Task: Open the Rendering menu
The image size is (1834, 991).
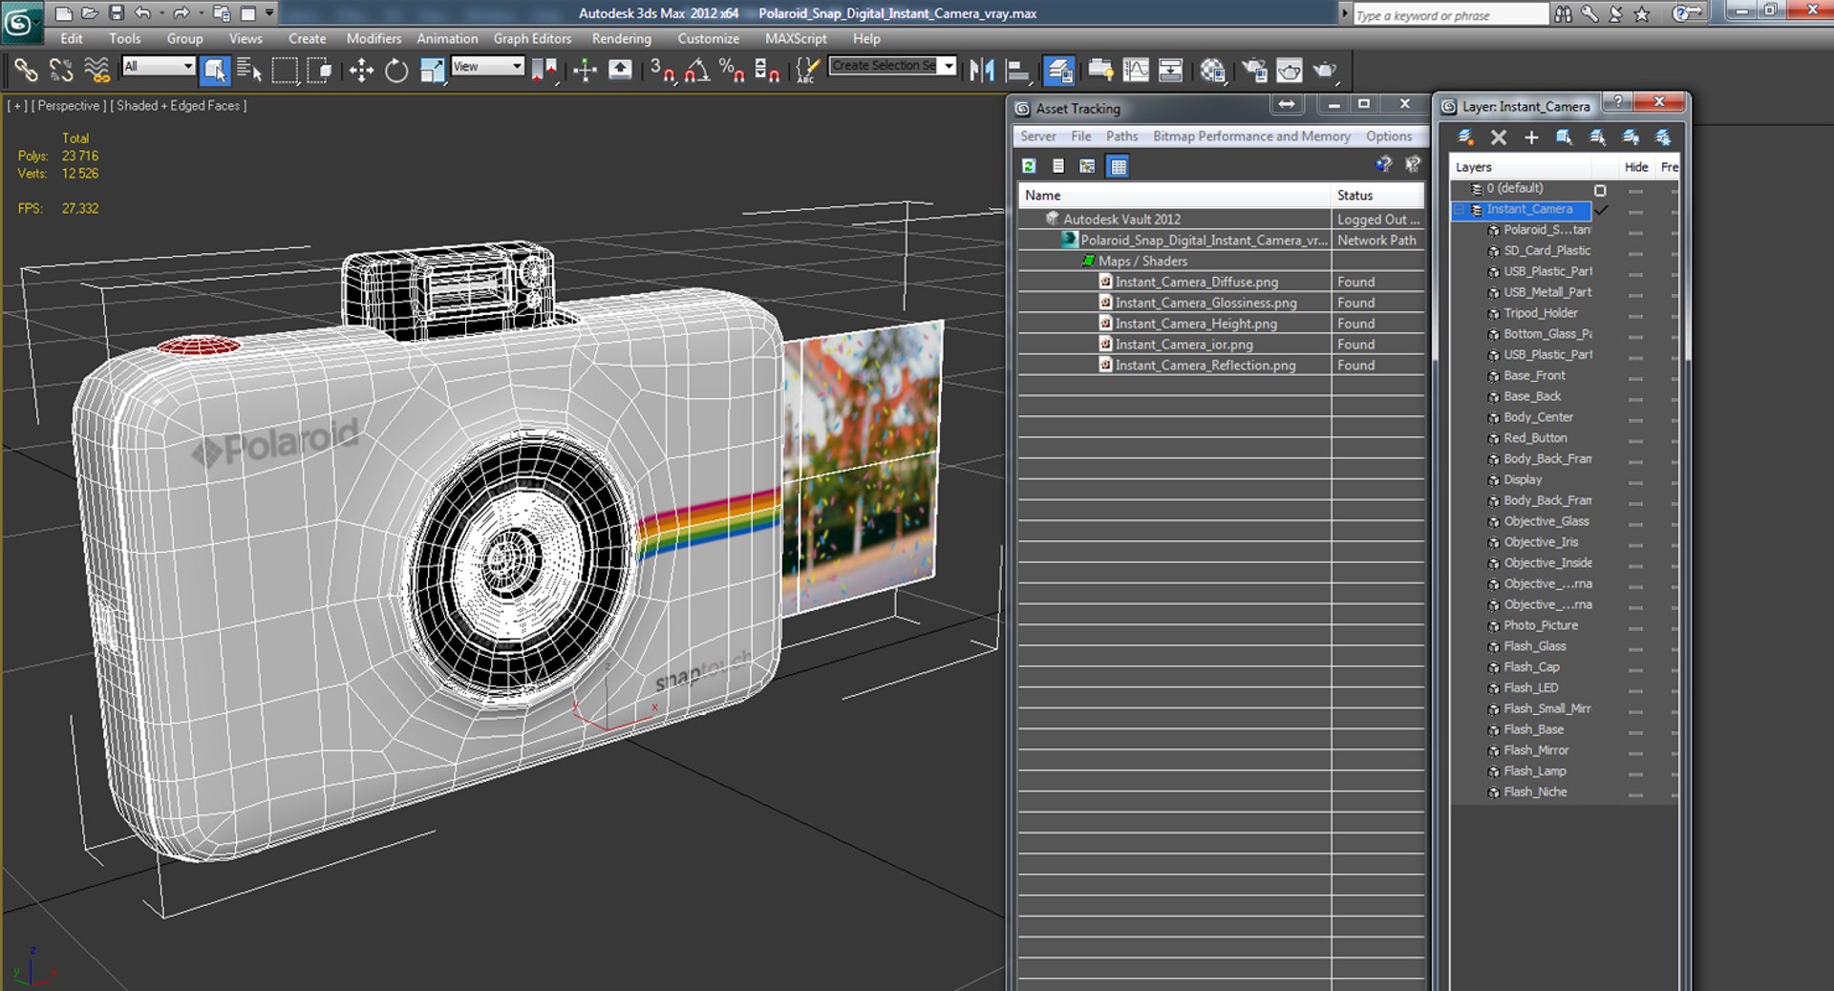Action: pyautogui.click(x=621, y=39)
